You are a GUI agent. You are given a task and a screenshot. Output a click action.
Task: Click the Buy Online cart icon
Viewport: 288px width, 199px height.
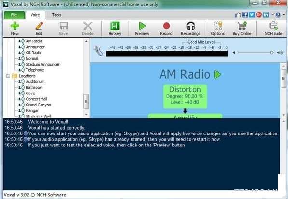(x=242, y=28)
